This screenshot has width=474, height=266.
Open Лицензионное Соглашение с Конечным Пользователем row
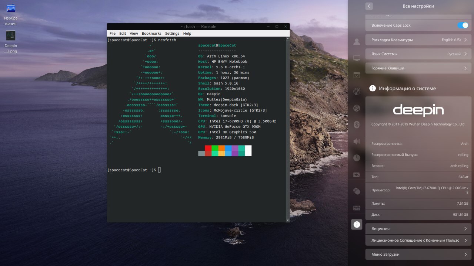pyautogui.click(x=418, y=240)
